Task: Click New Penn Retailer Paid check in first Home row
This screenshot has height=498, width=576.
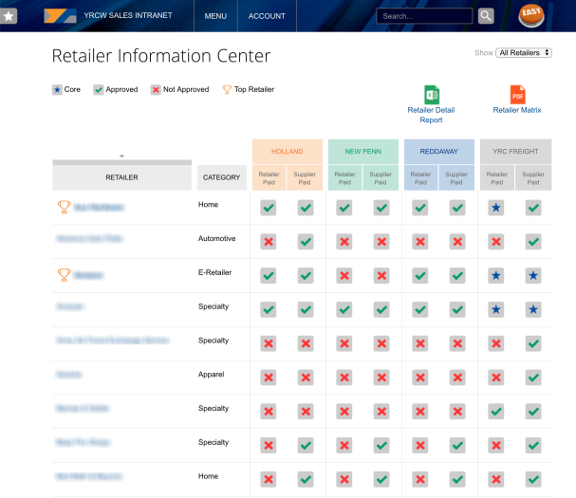Action: [344, 208]
